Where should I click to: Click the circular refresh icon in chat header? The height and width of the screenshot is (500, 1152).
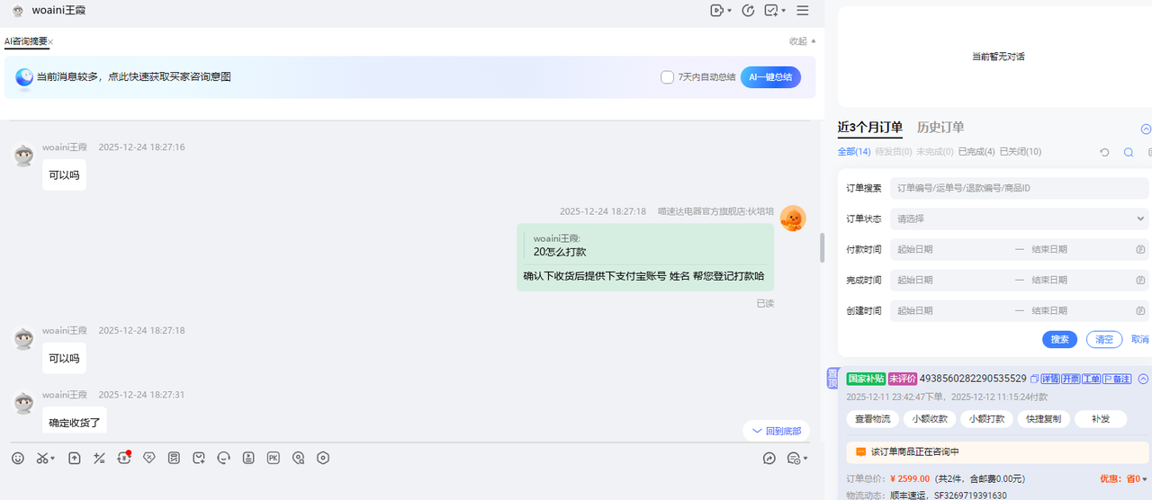coord(748,11)
